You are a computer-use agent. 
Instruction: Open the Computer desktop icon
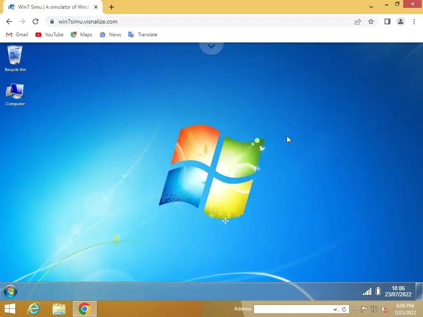tap(15, 95)
